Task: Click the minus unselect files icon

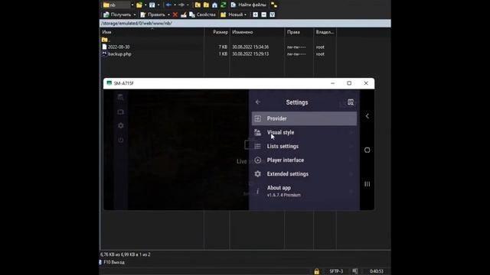Action: (263, 15)
